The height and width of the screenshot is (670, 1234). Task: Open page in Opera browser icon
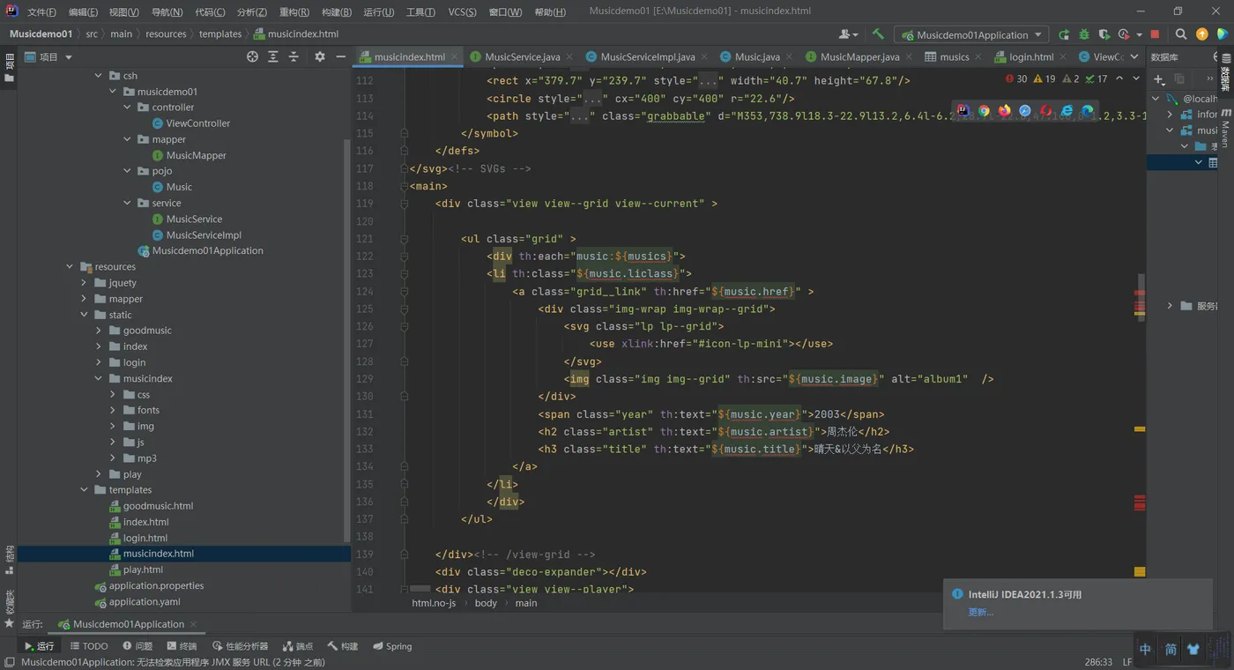pyautogui.click(x=1045, y=111)
